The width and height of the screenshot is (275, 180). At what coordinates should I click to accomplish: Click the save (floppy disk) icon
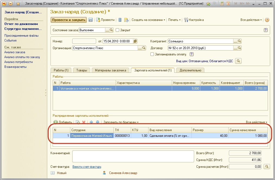[91, 20]
